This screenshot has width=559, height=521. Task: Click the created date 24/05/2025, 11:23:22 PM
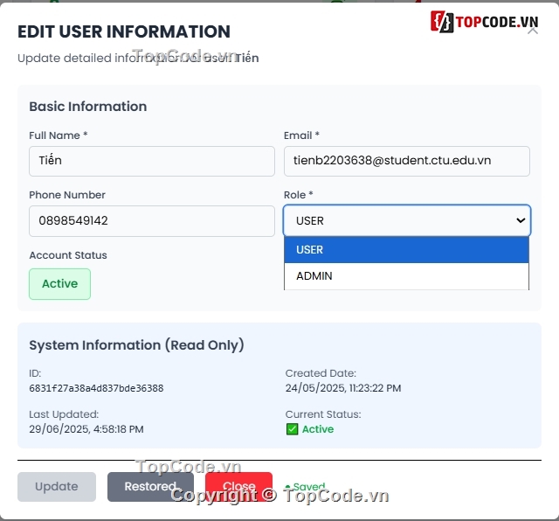343,388
